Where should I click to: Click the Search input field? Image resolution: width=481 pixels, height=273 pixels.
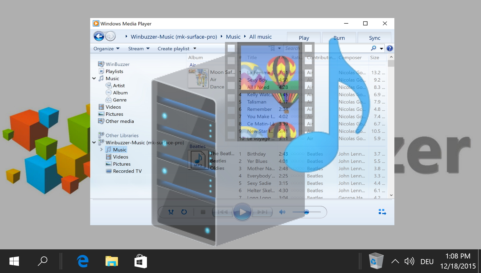pos(327,48)
